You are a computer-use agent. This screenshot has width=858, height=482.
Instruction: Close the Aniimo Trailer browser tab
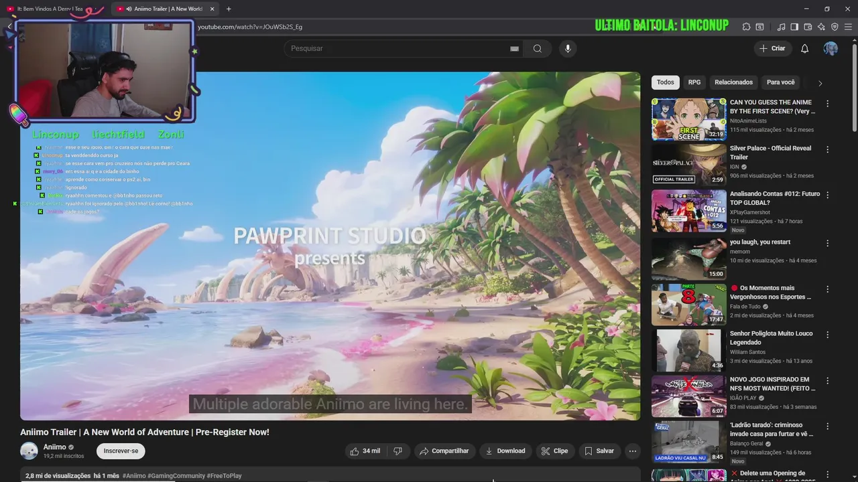point(212,9)
